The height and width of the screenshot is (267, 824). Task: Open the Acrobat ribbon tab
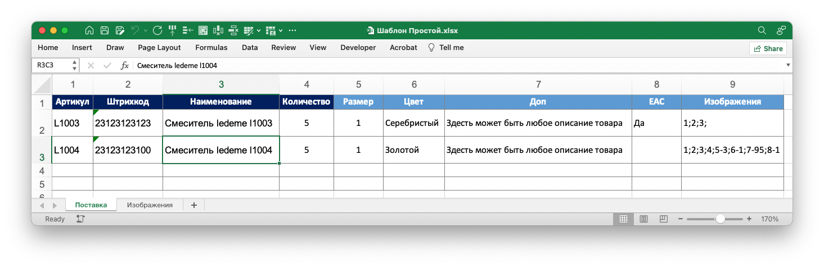[x=403, y=48]
